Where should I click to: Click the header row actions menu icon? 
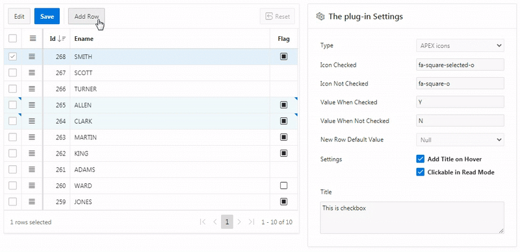click(32, 39)
